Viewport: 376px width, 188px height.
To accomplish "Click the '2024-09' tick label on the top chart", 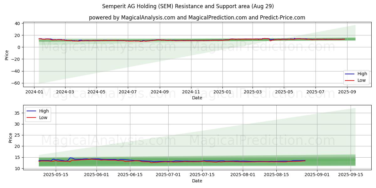I will click(159, 92).
